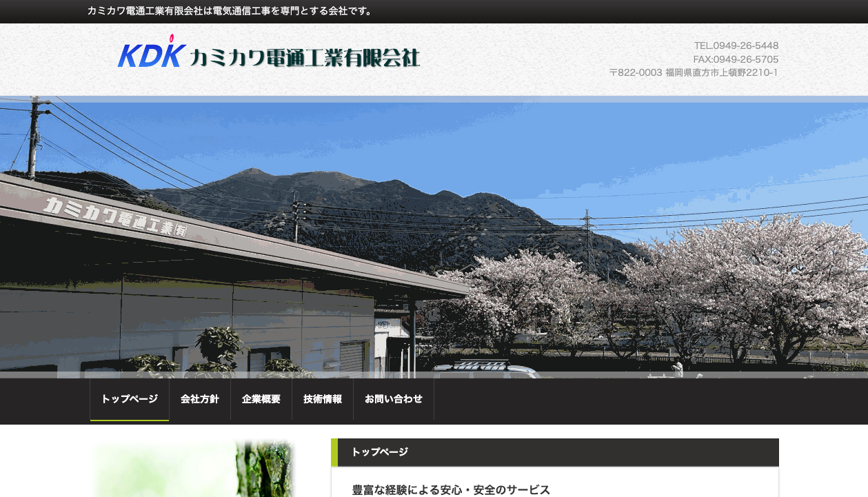
Task: Click the FAX:0949-26-5705 number
Action: coord(736,59)
